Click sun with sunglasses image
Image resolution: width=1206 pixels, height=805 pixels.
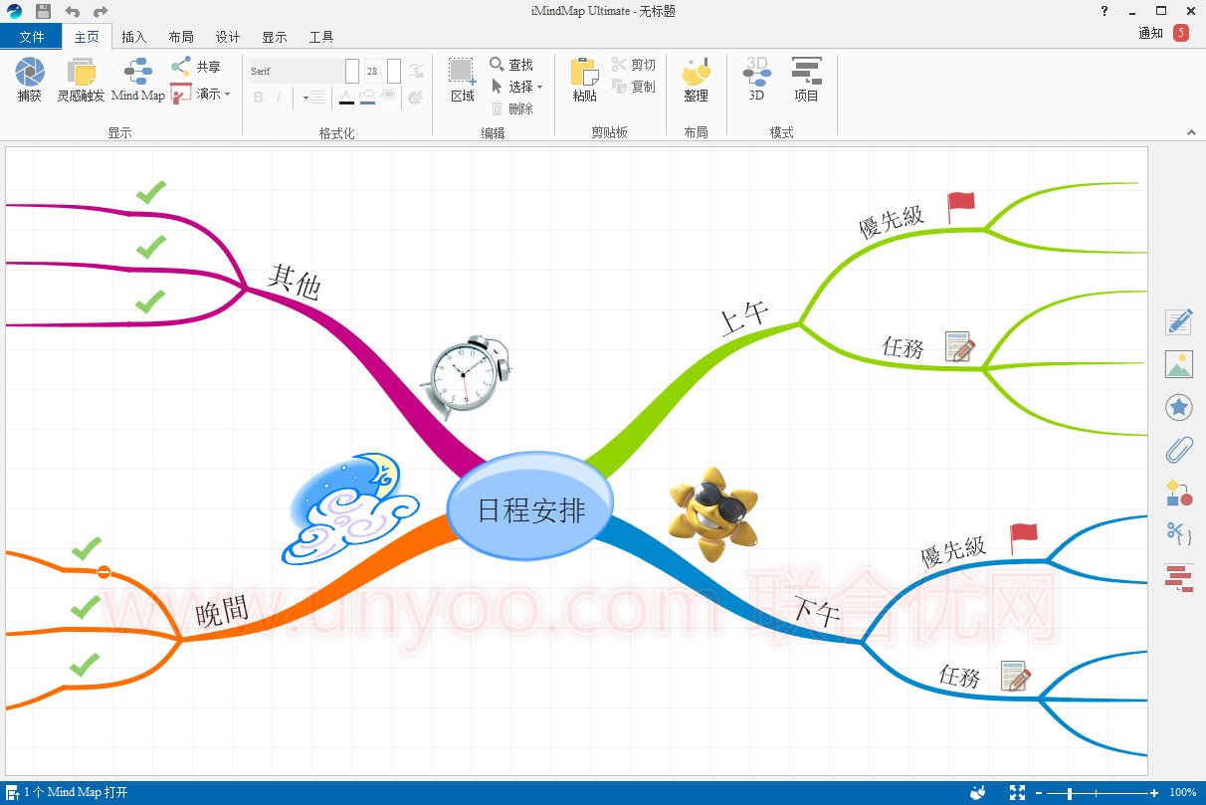[x=712, y=514]
